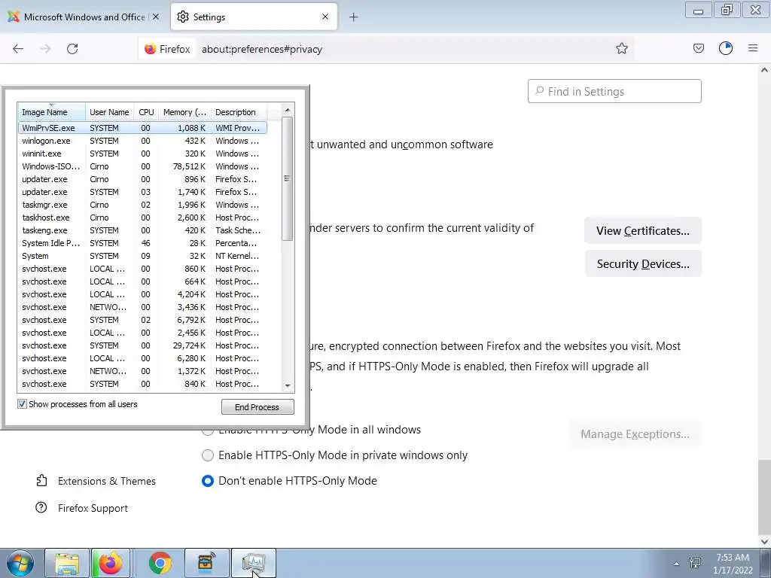The image size is (771, 578).
Task: Sort processes by Memory column
Action: point(184,112)
